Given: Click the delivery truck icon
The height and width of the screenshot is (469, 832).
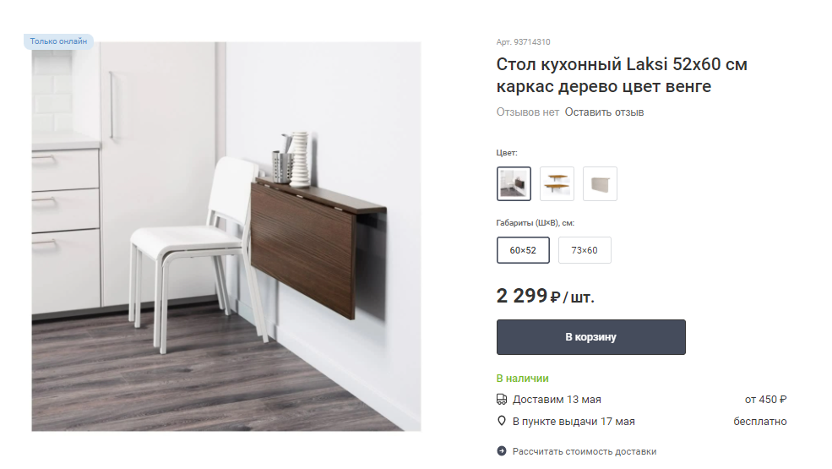Looking at the screenshot, I should pyautogui.click(x=502, y=400).
